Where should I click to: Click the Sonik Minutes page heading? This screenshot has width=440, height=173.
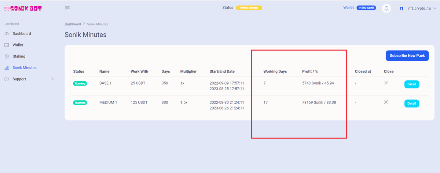85,35
